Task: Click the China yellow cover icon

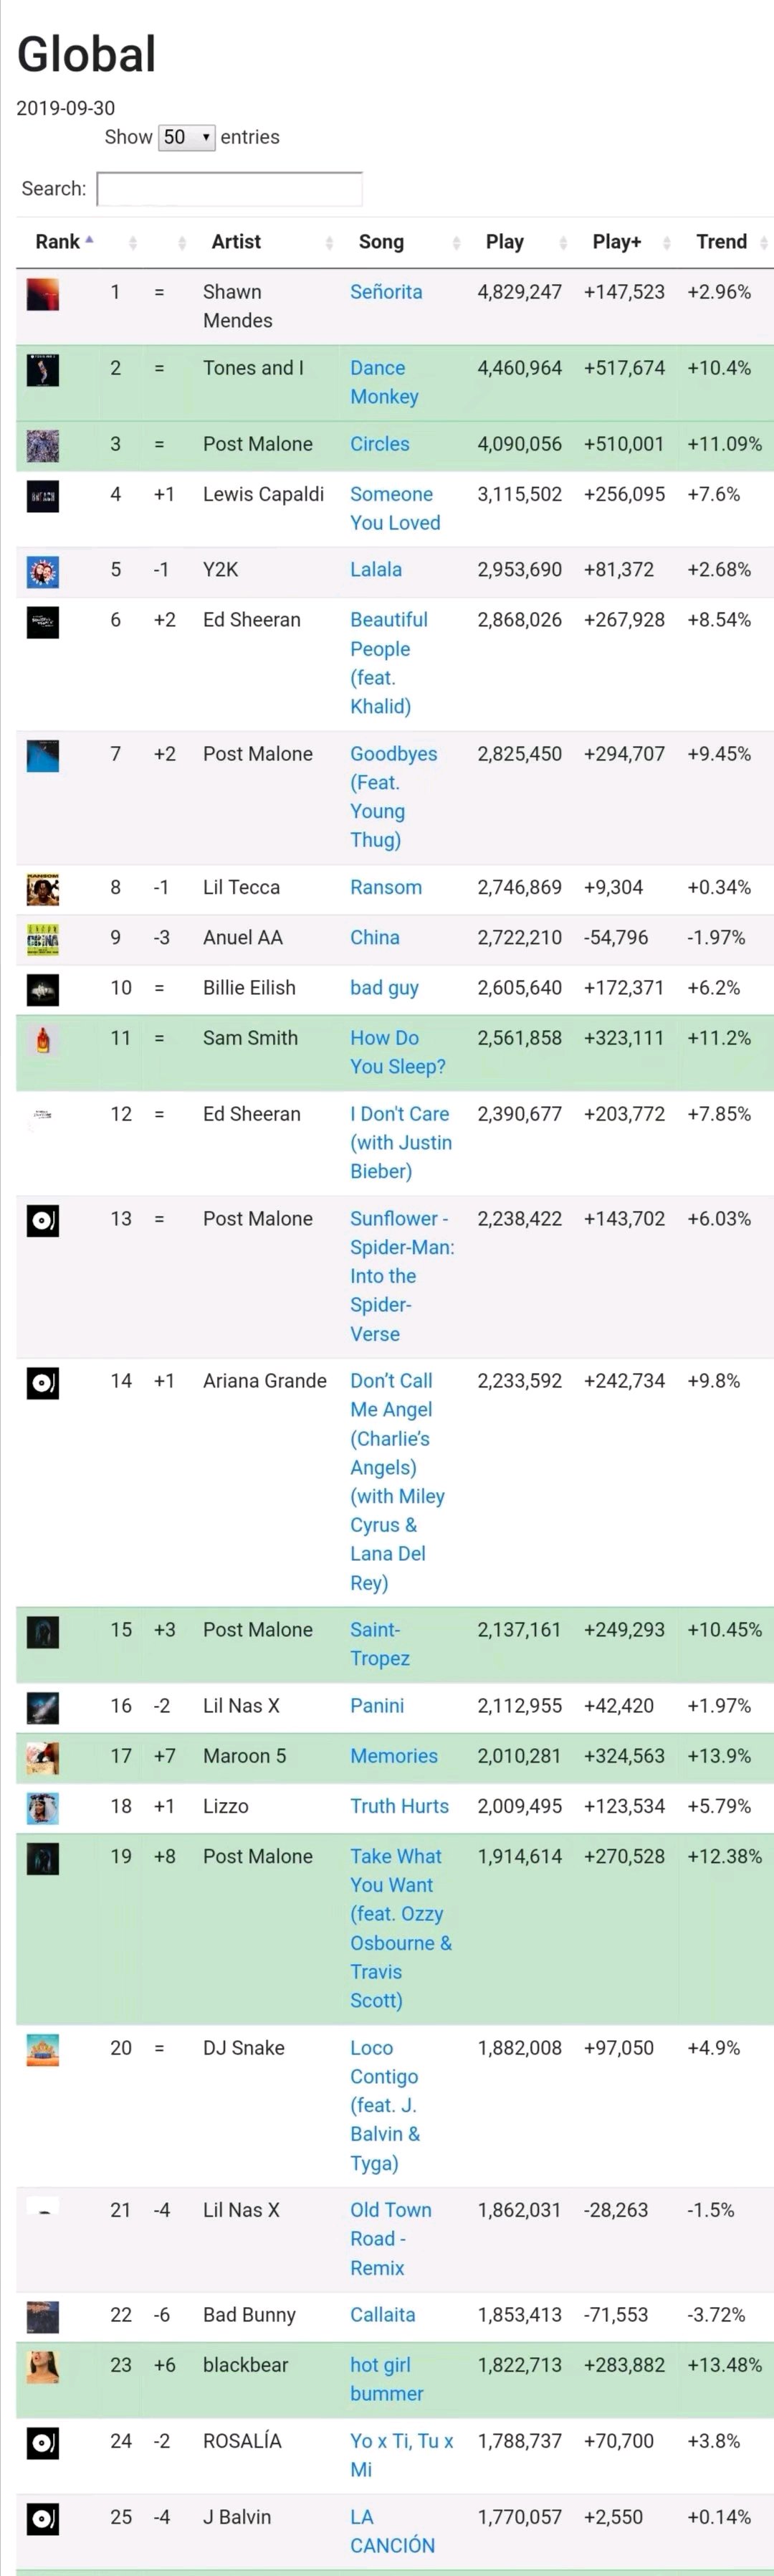Action: (x=43, y=940)
